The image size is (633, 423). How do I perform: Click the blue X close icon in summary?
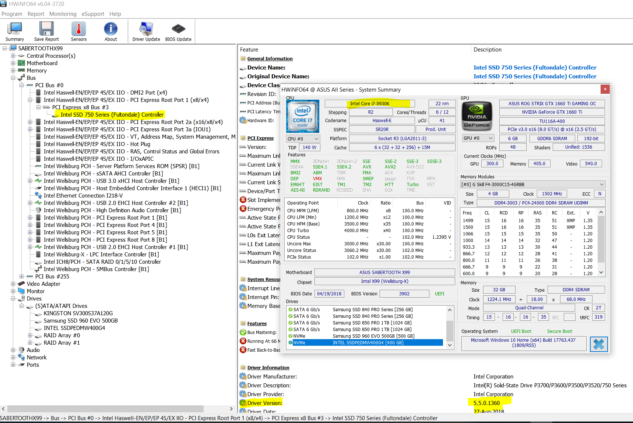(599, 344)
